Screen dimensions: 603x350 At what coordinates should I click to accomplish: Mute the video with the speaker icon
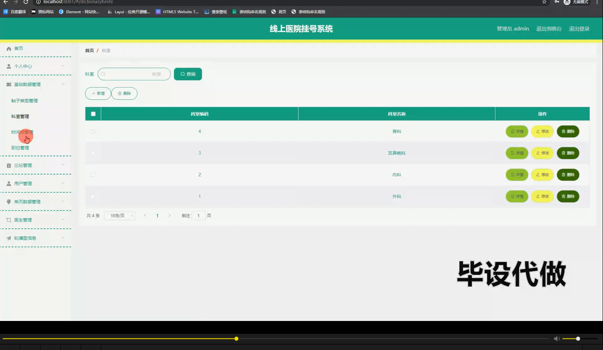pos(556,339)
